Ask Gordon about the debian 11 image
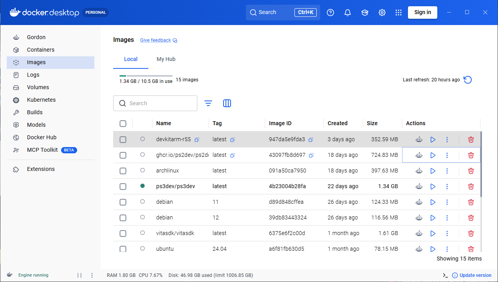 coord(419,202)
